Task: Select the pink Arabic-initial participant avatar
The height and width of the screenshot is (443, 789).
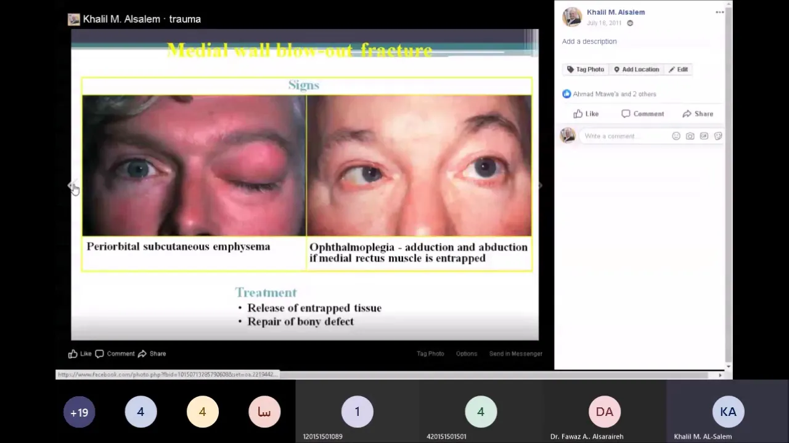Action: pyautogui.click(x=264, y=412)
